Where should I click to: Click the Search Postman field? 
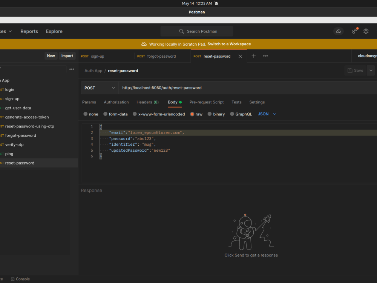click(x=197, y=31)
